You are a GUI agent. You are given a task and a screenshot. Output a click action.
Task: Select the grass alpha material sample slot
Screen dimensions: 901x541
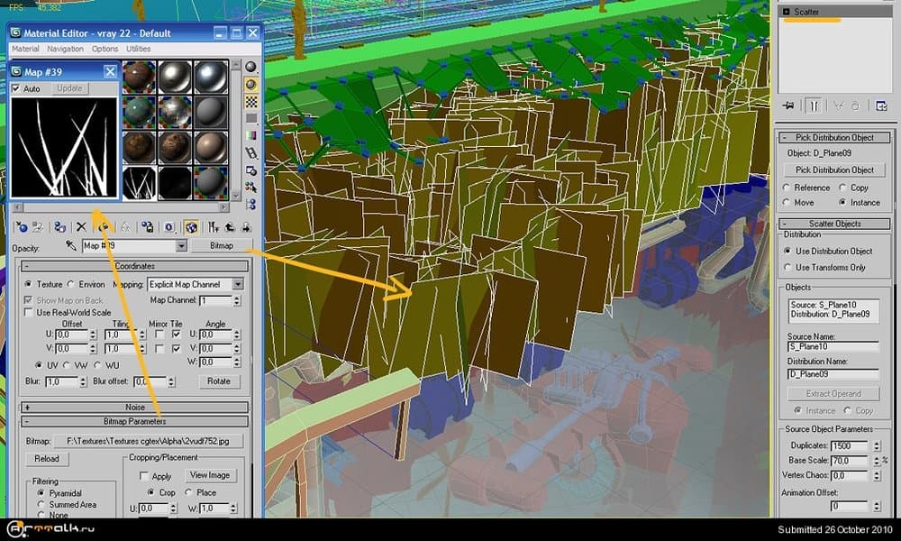[x=139, y=183]
